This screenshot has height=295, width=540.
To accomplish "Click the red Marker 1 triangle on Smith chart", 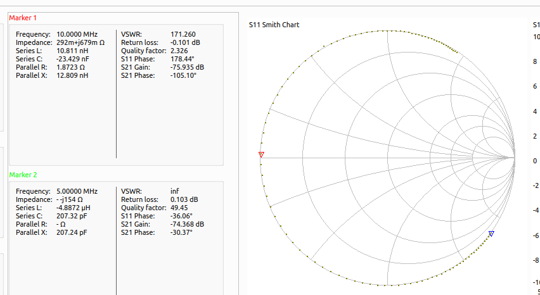I will [x=260, y=154].
